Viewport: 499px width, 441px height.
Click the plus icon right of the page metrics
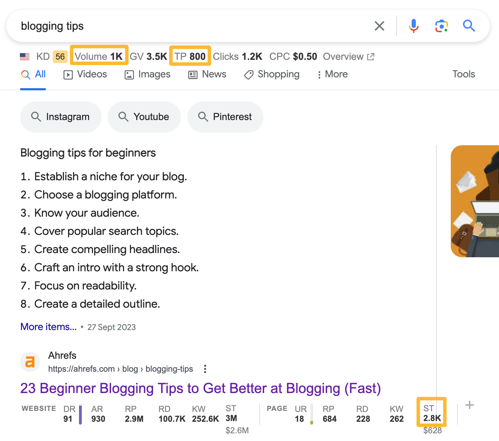coord(470,405)
